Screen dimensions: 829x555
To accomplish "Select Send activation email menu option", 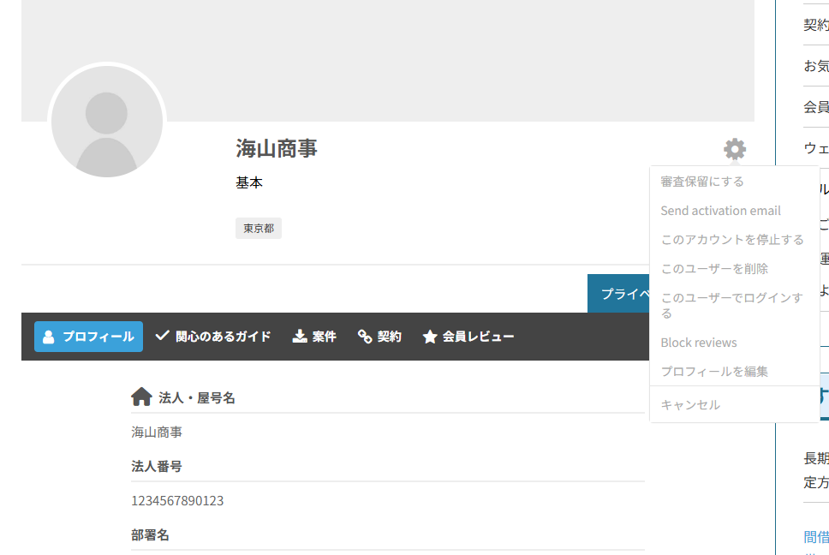I will click(x=720, y=211).
